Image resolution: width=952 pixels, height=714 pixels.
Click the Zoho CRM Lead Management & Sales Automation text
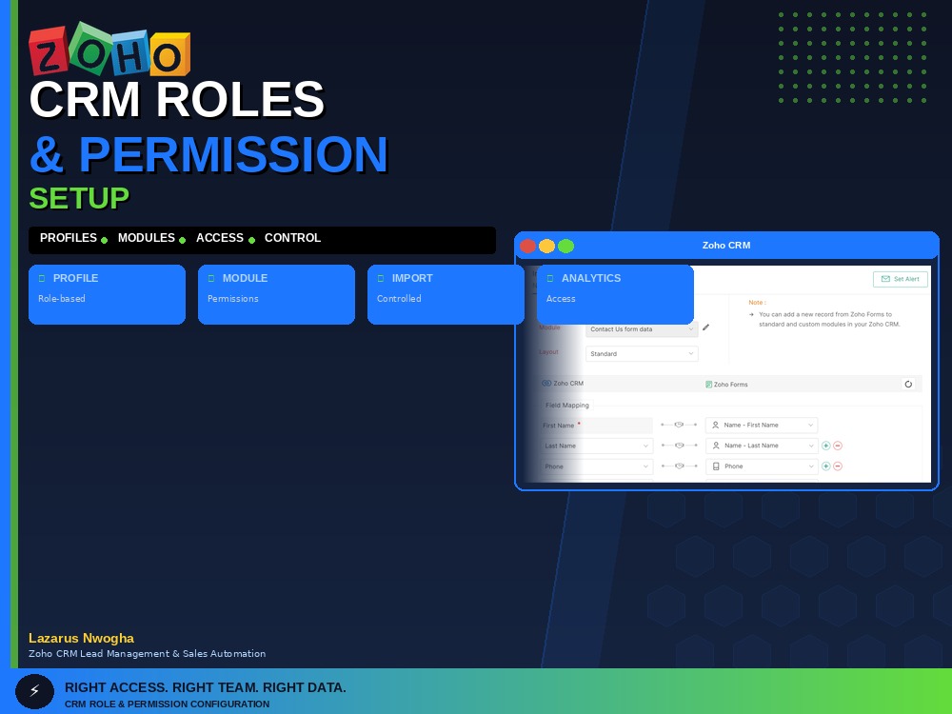pos(147,654)
